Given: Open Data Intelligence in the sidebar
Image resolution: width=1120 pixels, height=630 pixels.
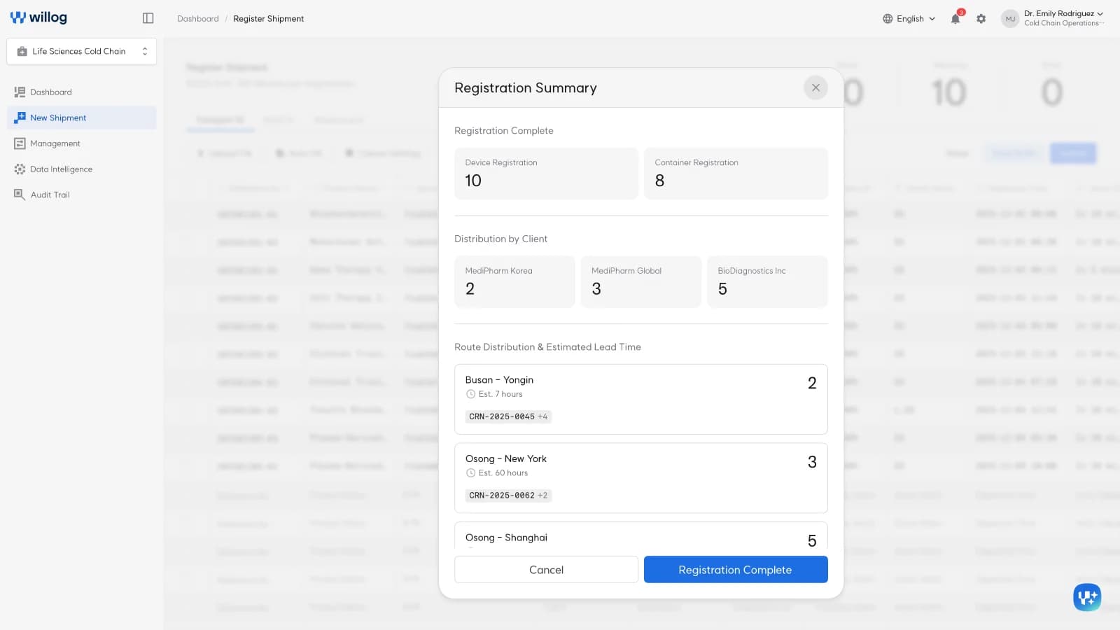Looking at the screenshot, I should 81,169.
